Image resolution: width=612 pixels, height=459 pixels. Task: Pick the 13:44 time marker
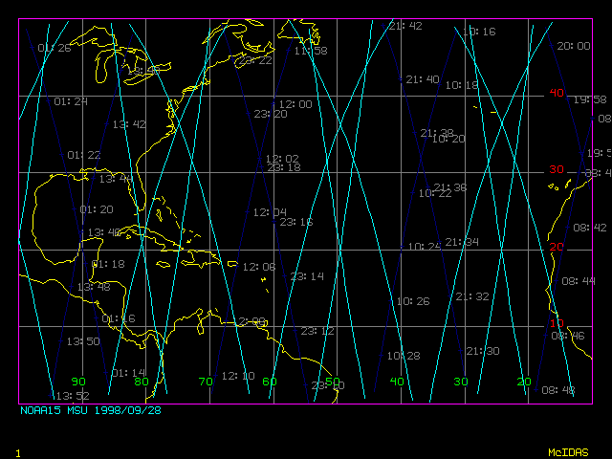click(x=116, y=179)
